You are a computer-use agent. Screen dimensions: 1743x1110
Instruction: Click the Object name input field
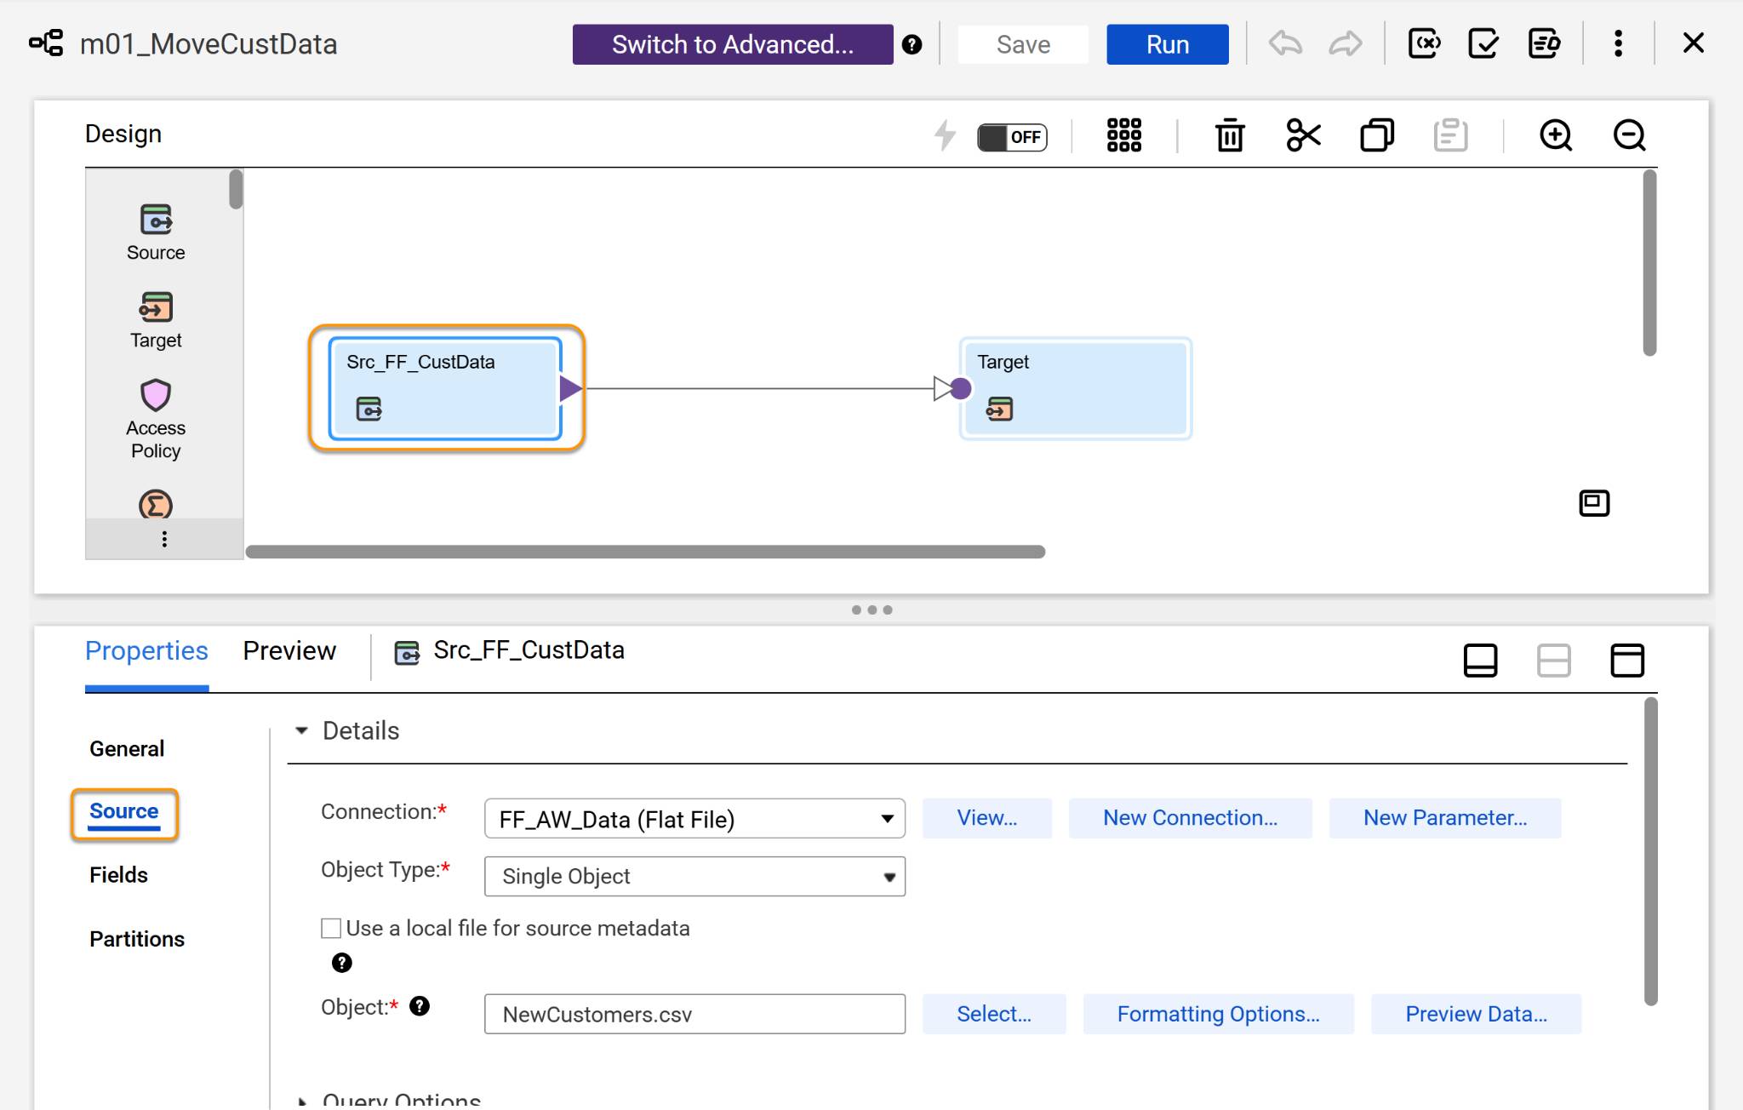(x=694, y=1014)
